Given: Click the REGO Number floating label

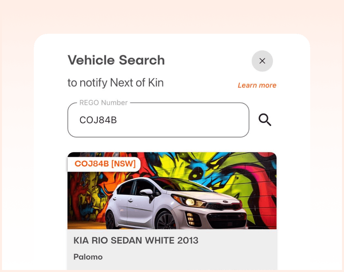Looking at the screenshot, I should coord(103,103).
